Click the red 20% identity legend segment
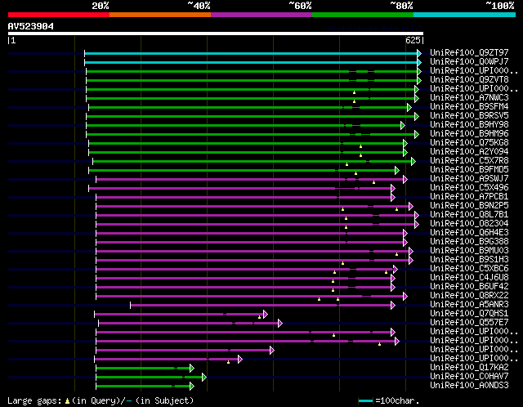Viewport: 523px width, 407px height. (59, 15)
